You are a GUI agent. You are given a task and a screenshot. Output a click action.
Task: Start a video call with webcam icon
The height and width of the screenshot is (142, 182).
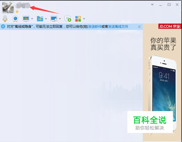pos(15,19)
